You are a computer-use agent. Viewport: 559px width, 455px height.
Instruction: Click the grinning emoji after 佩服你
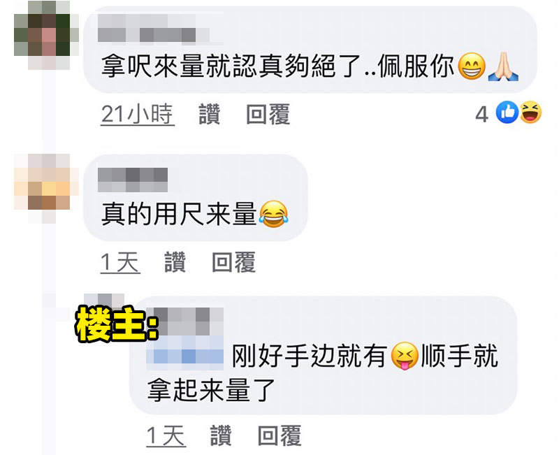[x=472, y=66]
